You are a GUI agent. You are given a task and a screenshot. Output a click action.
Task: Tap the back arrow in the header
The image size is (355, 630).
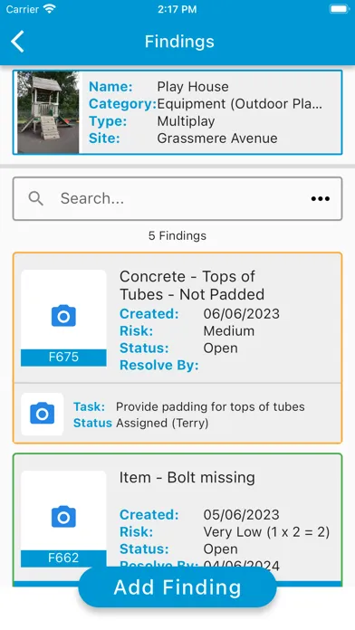[x=18, y=42]
